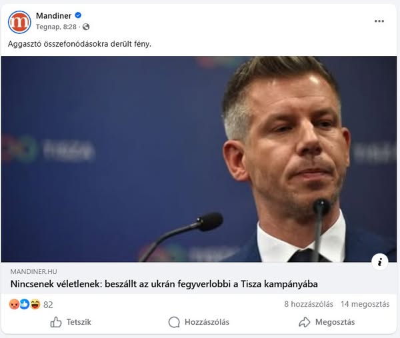Image resolution: width=400 pixels, height=338 pixels.
Task: Open the article headline about Tisza kampány
Action: (x=164, y=284)
